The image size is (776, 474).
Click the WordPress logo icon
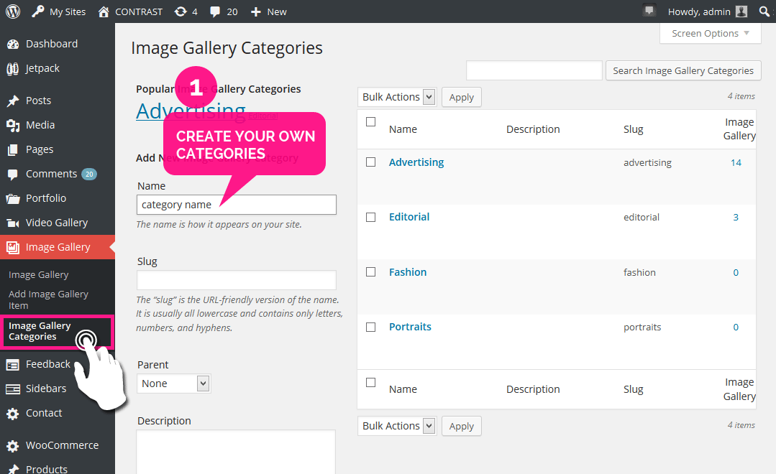coord(13,11)
